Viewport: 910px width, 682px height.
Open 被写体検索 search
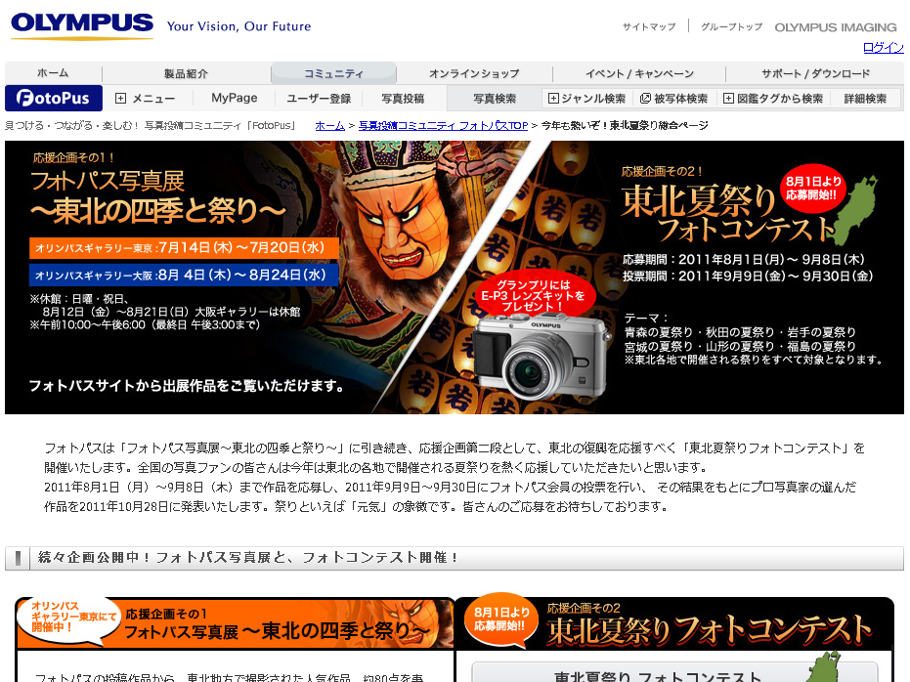tap(673, 99)
